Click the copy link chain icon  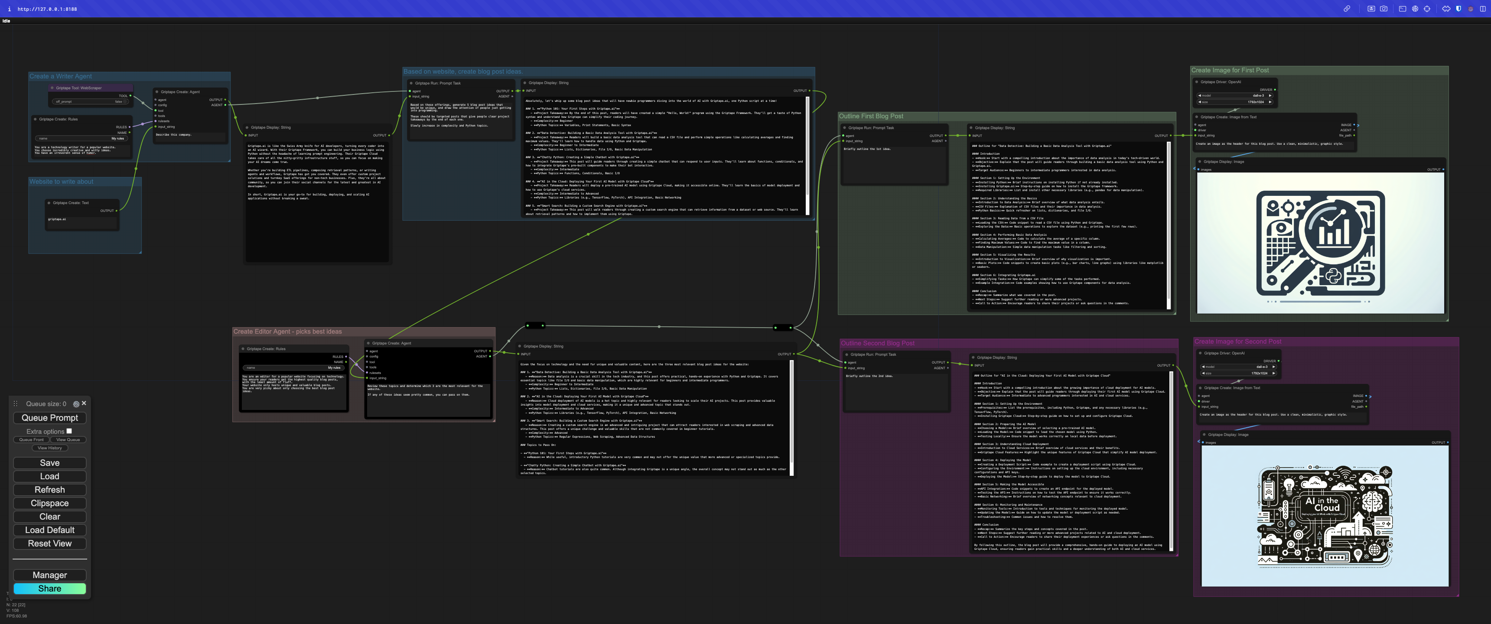tap(1347, 9)
